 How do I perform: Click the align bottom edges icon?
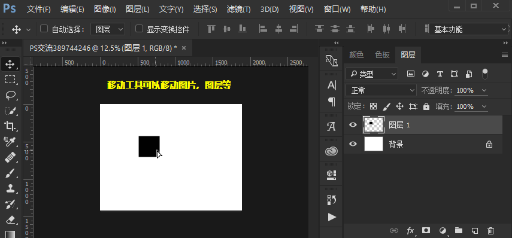[243, 29]
